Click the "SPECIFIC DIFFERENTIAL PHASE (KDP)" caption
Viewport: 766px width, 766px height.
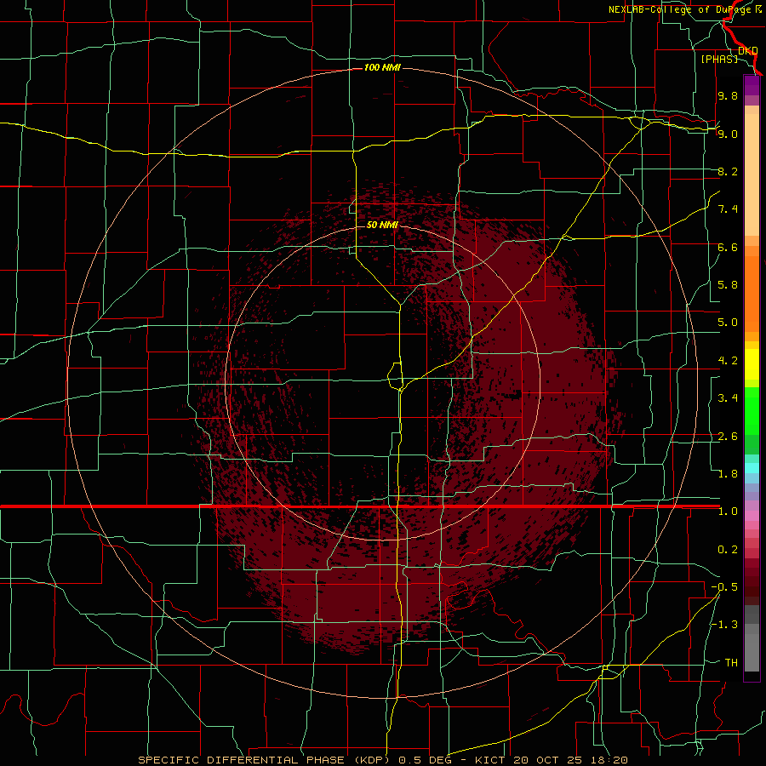tap(266, 760)
